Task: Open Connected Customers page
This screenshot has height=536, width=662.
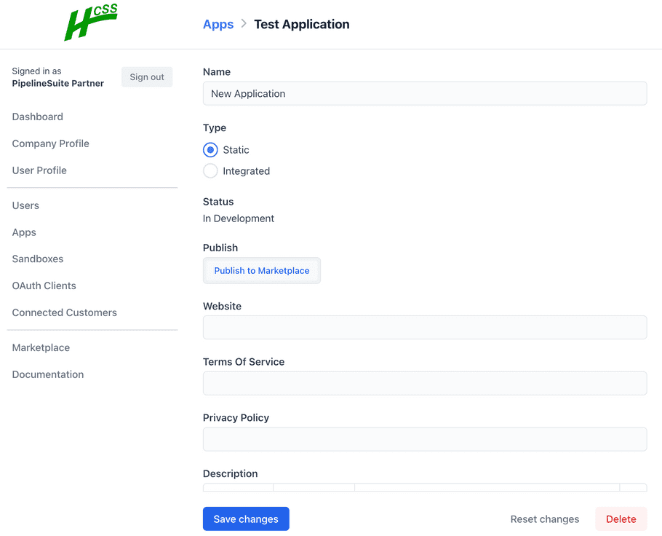Action: 64,312
